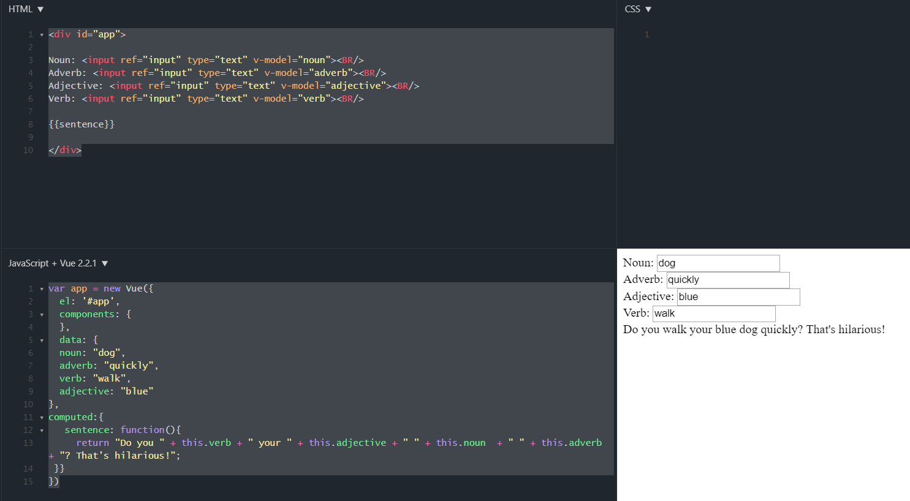910x501 pixels.
Task: Click the "? That's hilarious!" code line
Action: click(x=115, y=456)
